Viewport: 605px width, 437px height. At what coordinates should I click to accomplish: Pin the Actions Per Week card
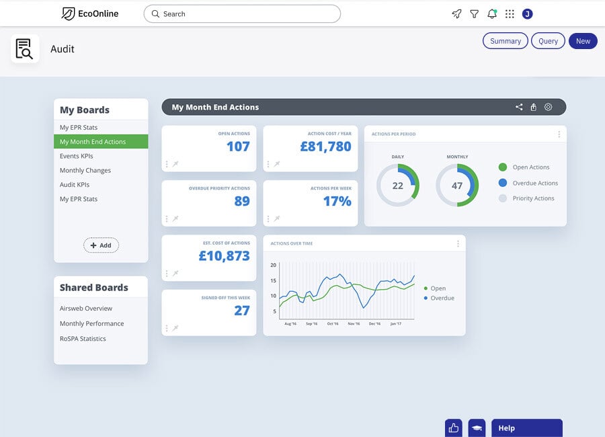click(277, 218)
